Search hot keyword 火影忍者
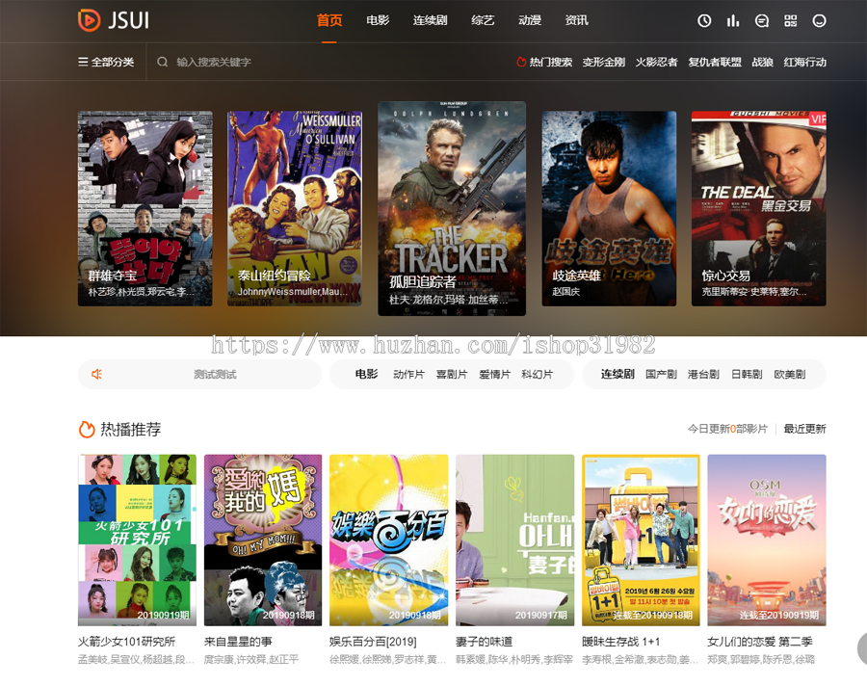The width and height of the screenshot is (867, 685). 656,62
